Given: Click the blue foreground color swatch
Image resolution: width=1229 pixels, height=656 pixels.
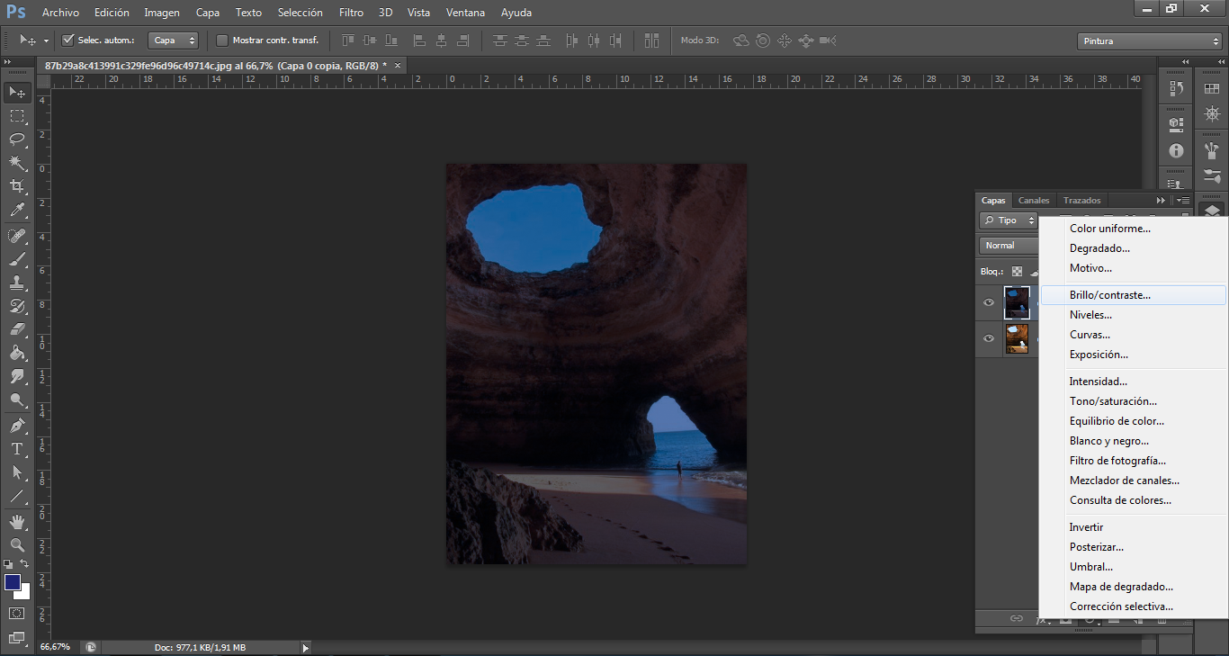Looking at the screenshot, I should 12,582.
